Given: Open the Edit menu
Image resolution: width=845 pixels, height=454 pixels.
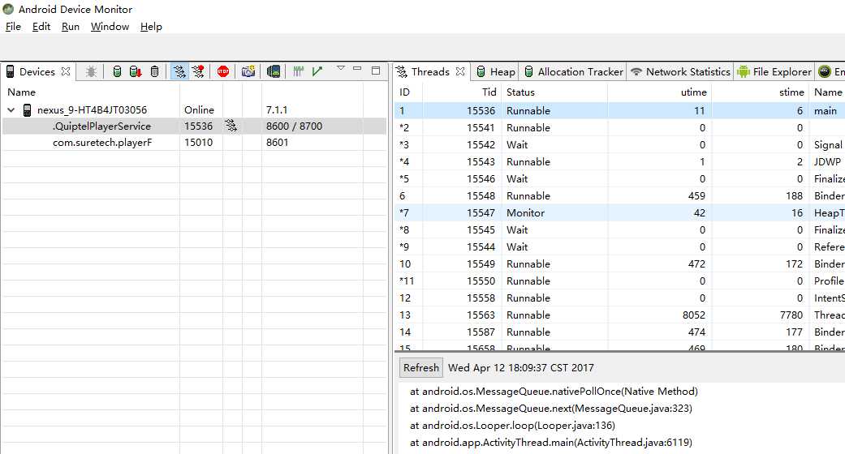Looking at the screenshot, I should (41, 27).
